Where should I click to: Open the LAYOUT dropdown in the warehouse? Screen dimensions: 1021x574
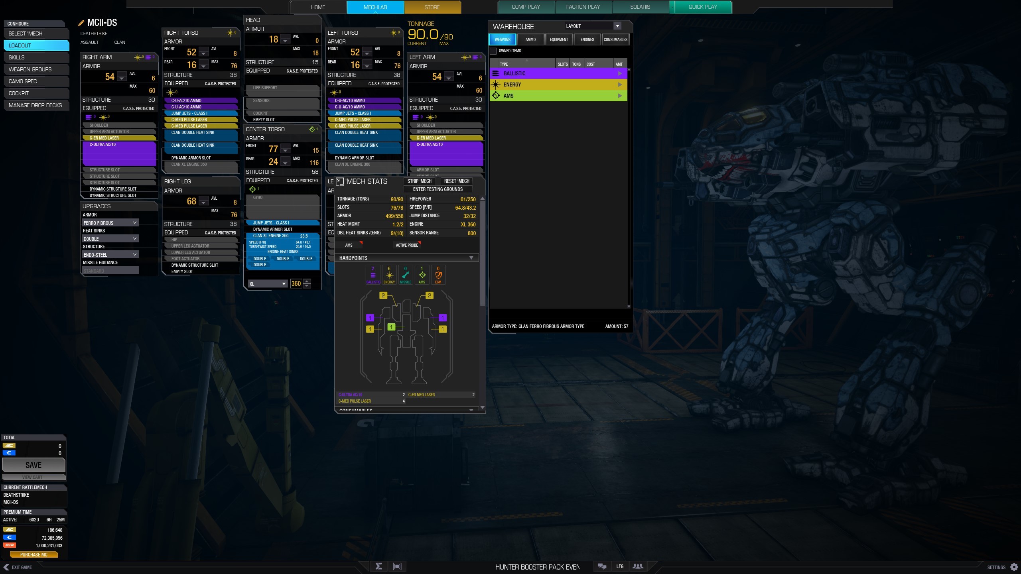tap(617, 26)
